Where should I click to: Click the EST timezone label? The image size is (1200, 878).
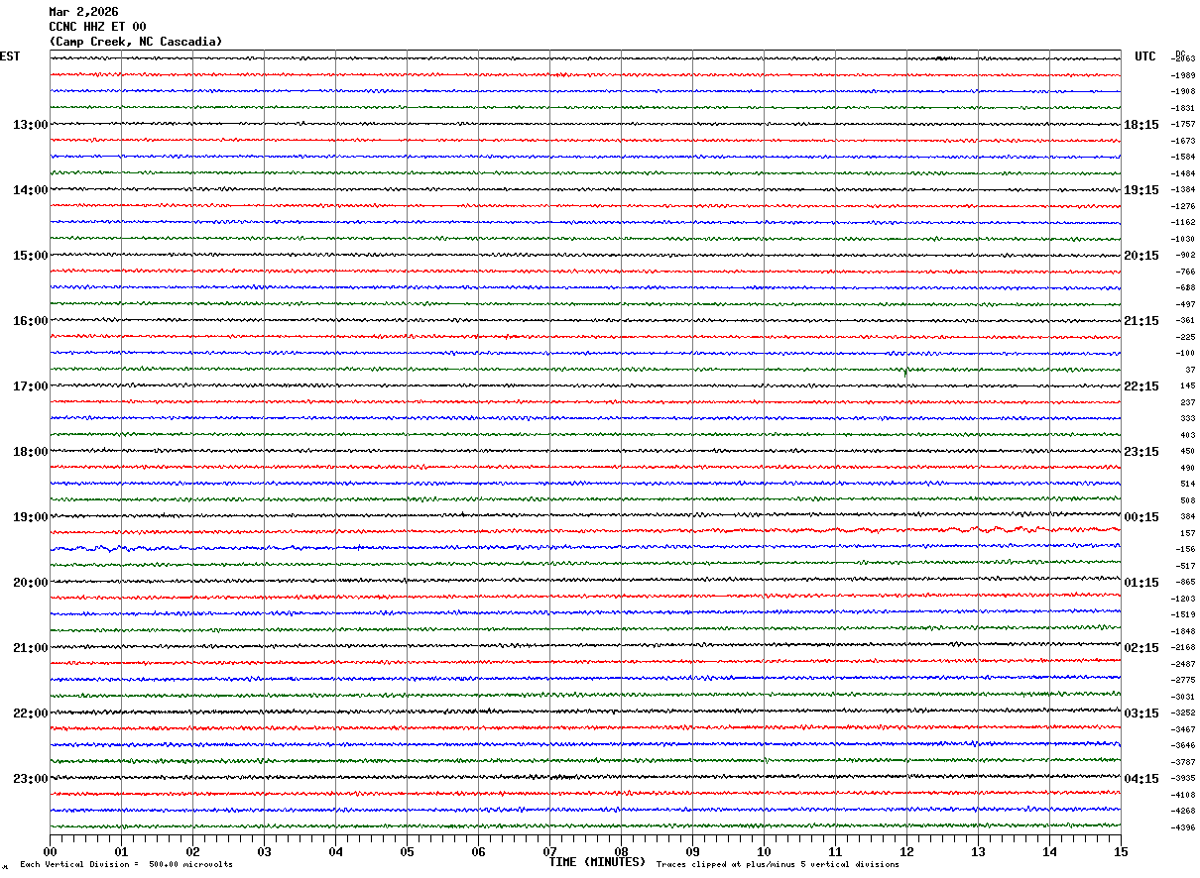pos(10,56)
